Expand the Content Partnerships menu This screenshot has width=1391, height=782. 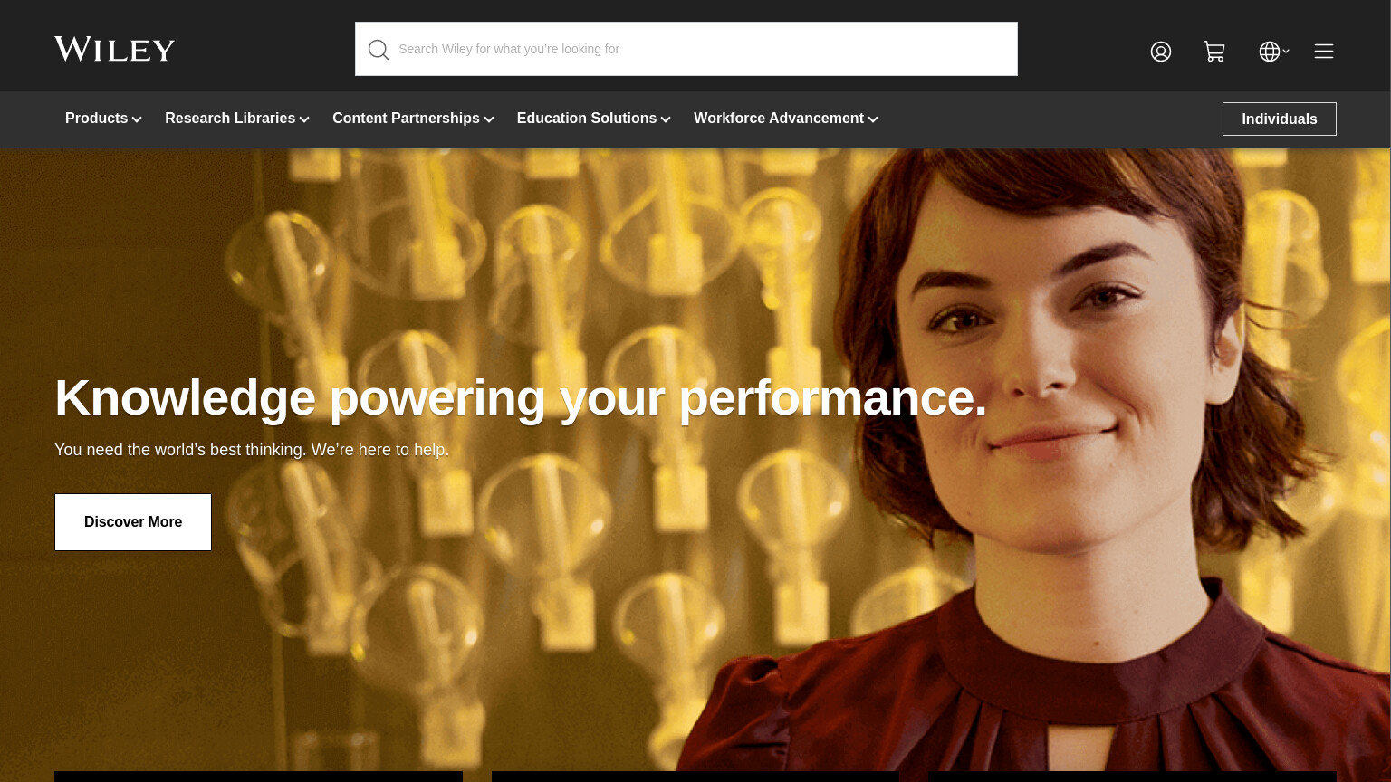[413, 119]
